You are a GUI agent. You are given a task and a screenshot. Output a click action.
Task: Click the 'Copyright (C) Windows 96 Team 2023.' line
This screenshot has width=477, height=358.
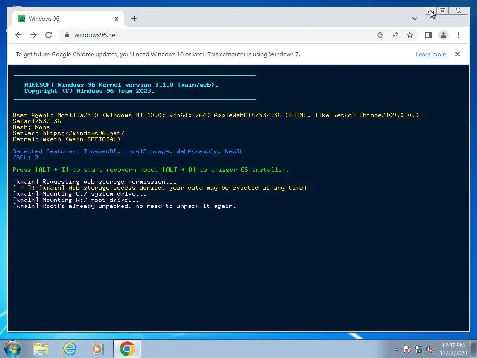click(x=89, y=91)
